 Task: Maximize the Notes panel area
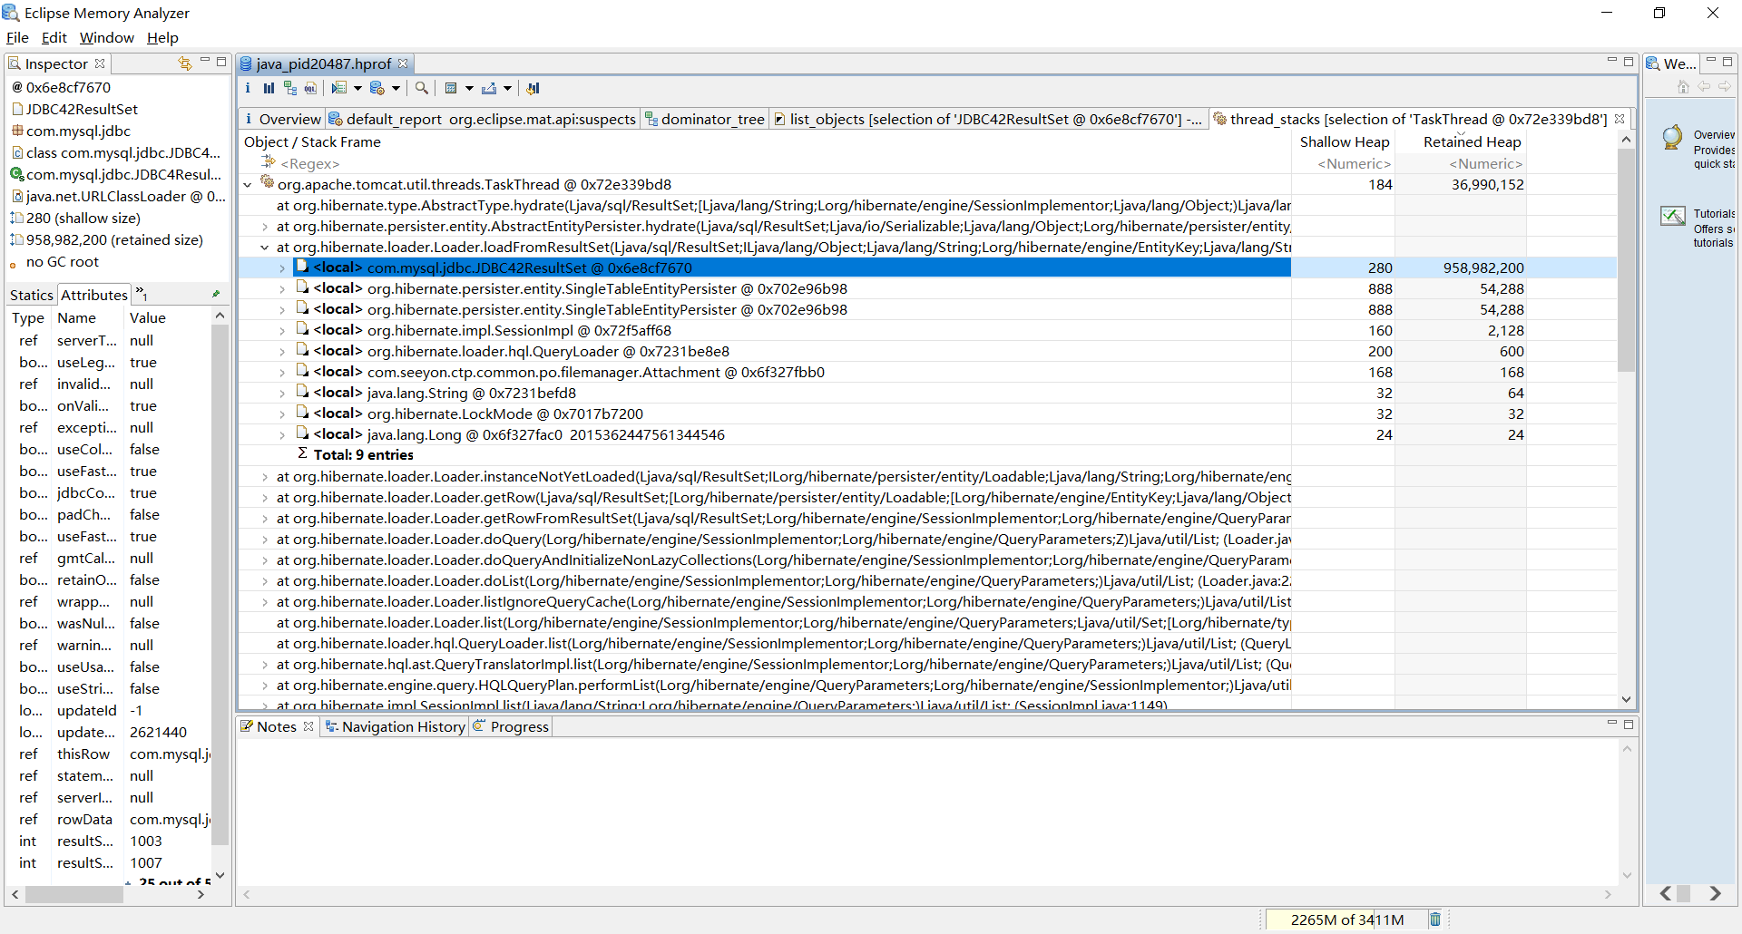coord(1629,724)
